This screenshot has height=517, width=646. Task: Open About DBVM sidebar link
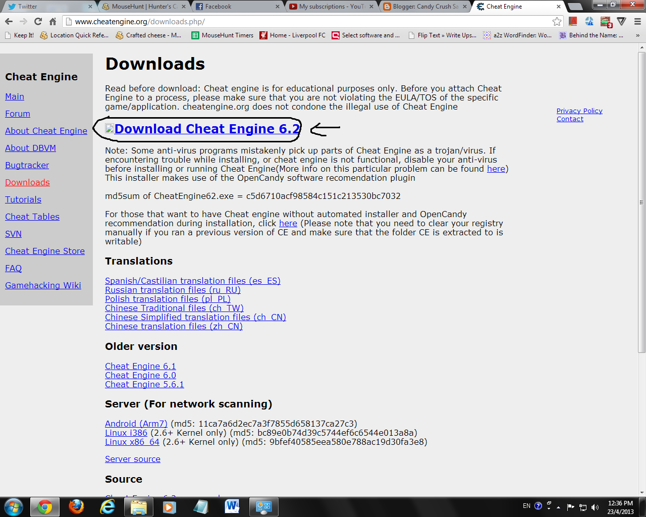coord(30,148)
